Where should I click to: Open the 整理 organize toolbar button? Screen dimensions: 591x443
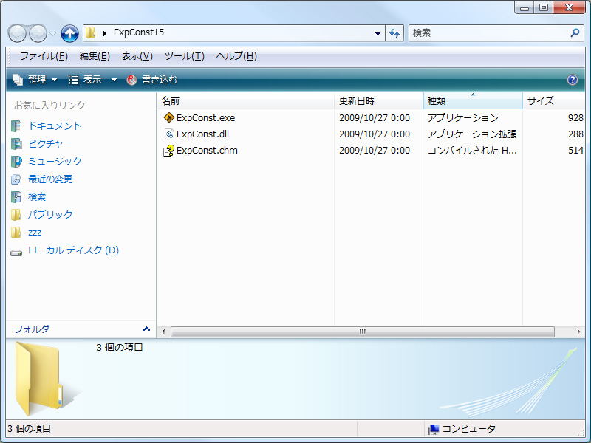click(x=35, y=80)
